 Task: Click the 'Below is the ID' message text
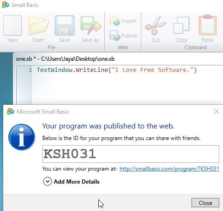click(121, 138)
